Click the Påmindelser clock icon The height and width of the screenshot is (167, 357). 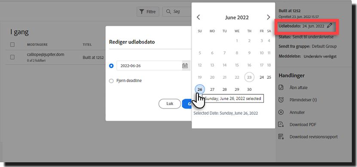[x=281, y=100]
